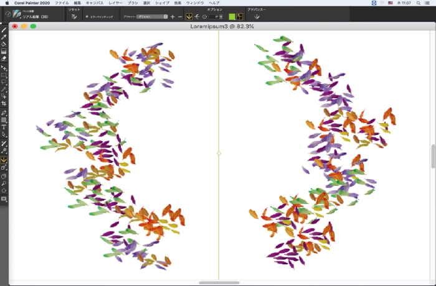Toggle the horizontal mirror plane button

197,17
